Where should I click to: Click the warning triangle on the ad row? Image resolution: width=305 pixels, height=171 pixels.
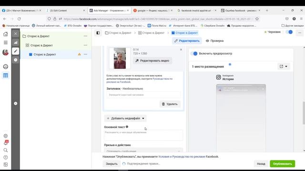click(x=80, y=54)
